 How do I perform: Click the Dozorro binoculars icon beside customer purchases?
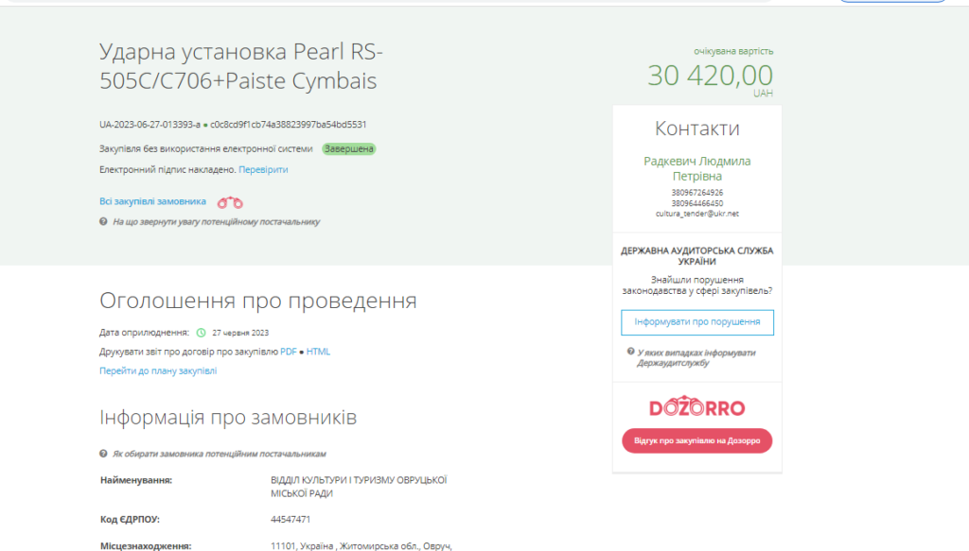point(230,202)
